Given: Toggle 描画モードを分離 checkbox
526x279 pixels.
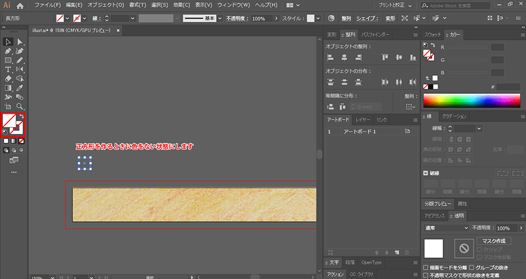Looking at the screenshot, I should 425,267.
